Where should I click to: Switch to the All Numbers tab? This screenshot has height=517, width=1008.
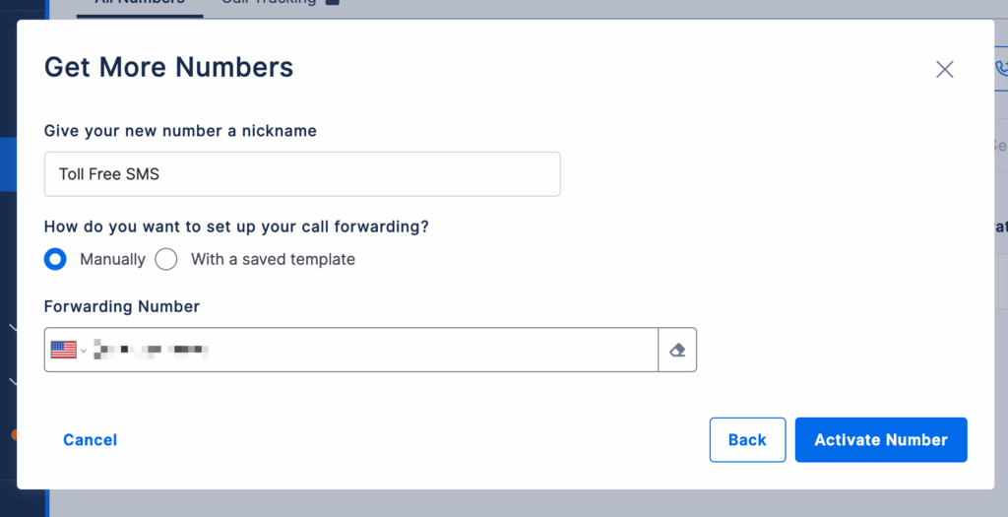click(x=139, y=4)
